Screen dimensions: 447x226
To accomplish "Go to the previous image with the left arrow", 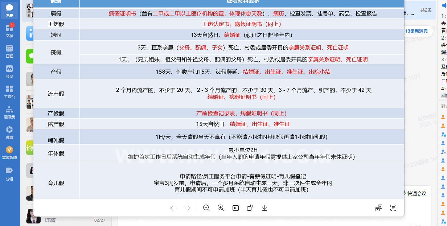I will pos(173,208).
